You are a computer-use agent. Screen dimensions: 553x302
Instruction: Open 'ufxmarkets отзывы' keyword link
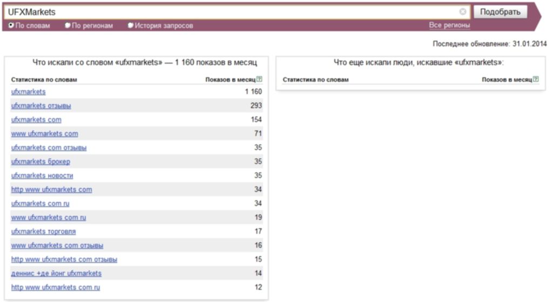coord(41,106)
